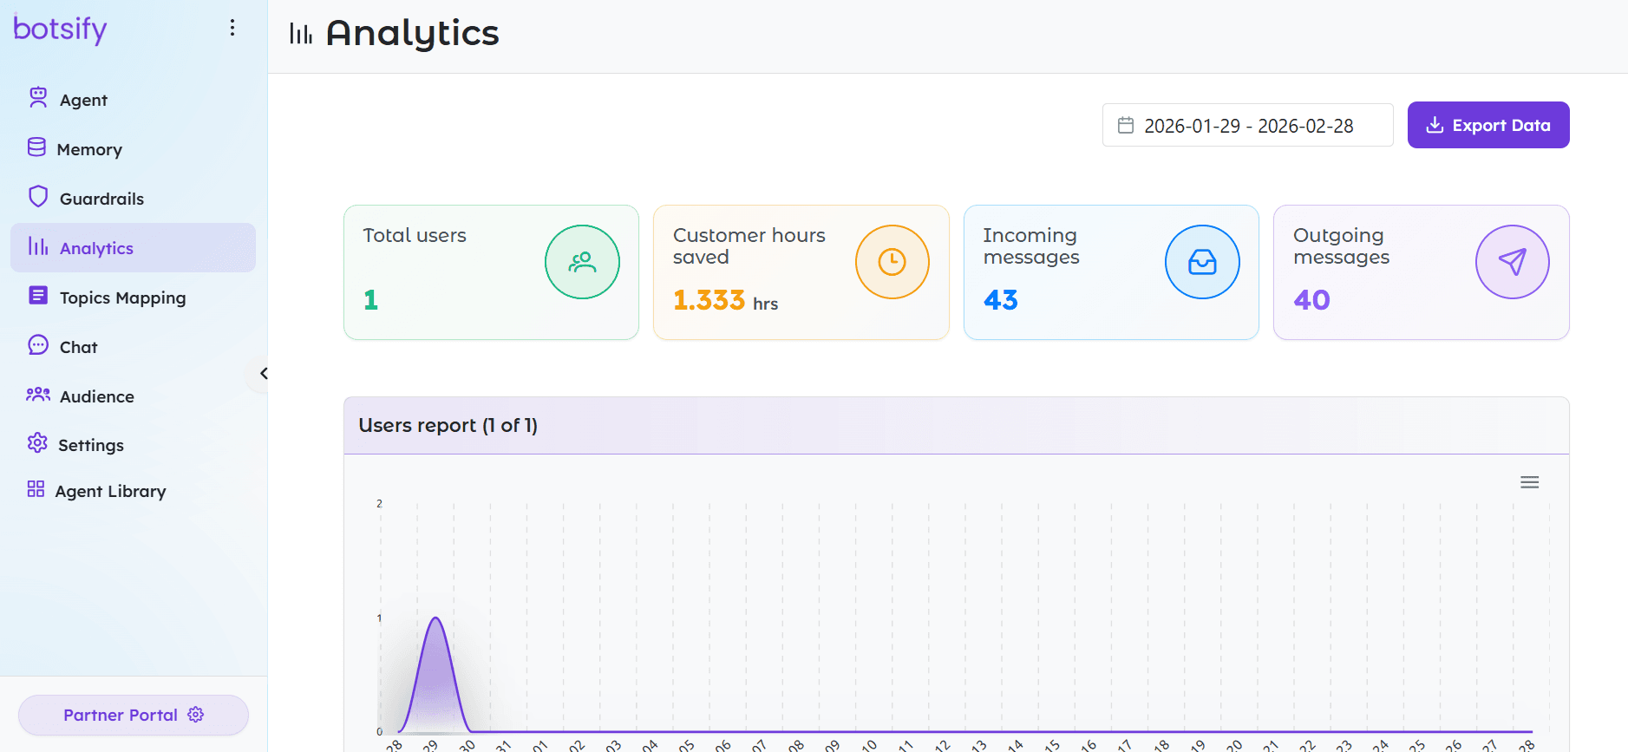Image resolution: width=1628 pixels, height=752 pixels.
Task: Click the peak of the users chart curve
Action: coord(435,618)
